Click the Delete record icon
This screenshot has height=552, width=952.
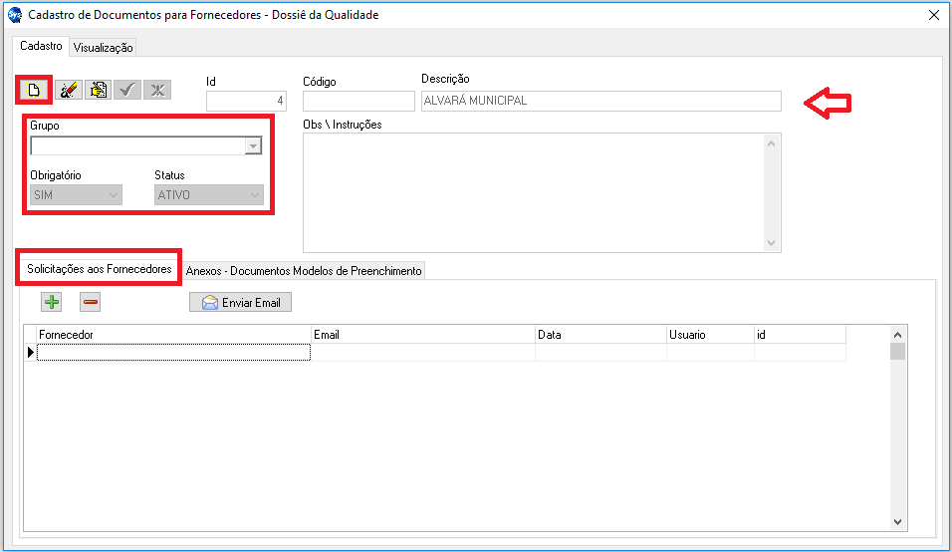[98, 90]
